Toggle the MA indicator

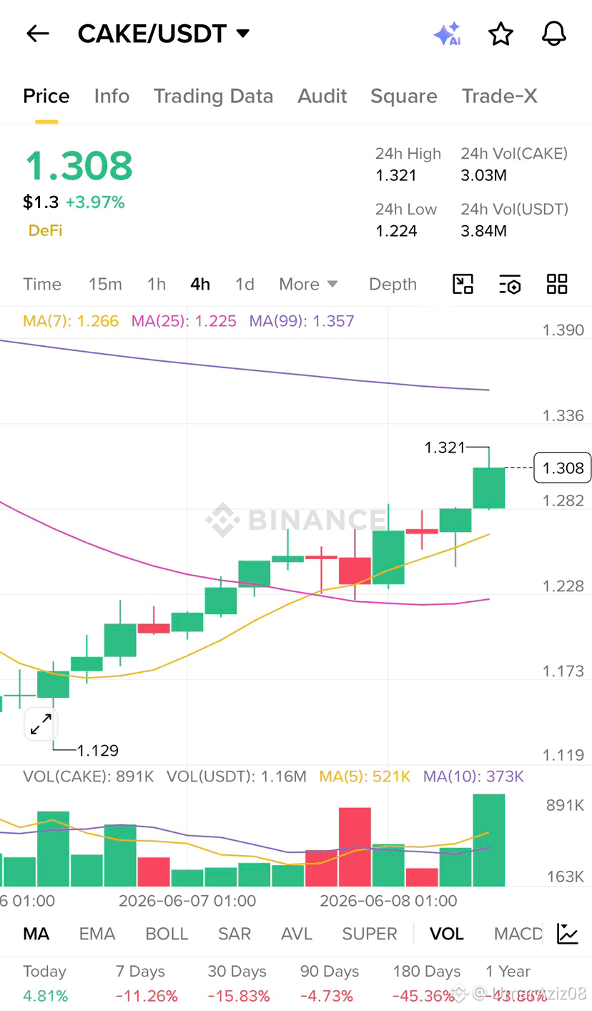tap(36, 934)
